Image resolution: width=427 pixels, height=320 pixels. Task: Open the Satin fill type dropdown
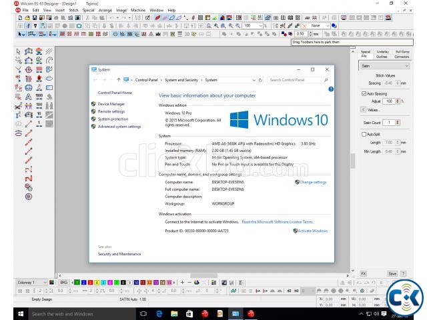pos(384,66)
